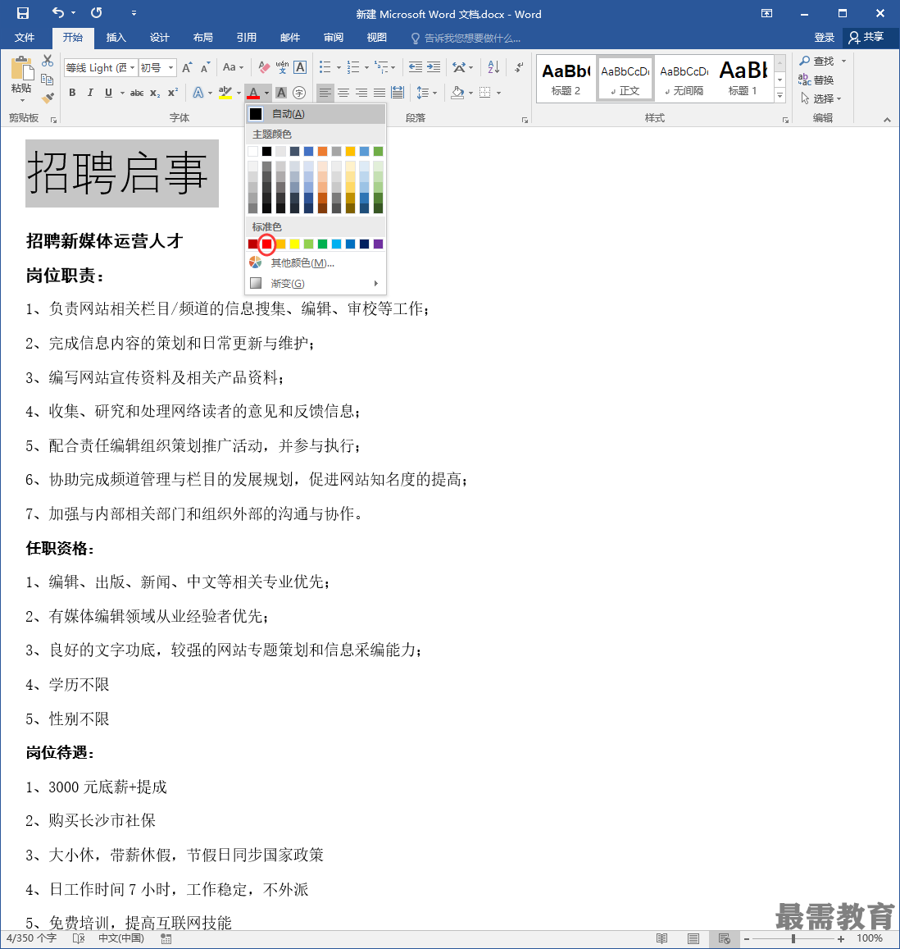Toggle Superscript formatting
Image resolution: width=900 pixels, height=949 pixels.
click(x=173, y=93)
